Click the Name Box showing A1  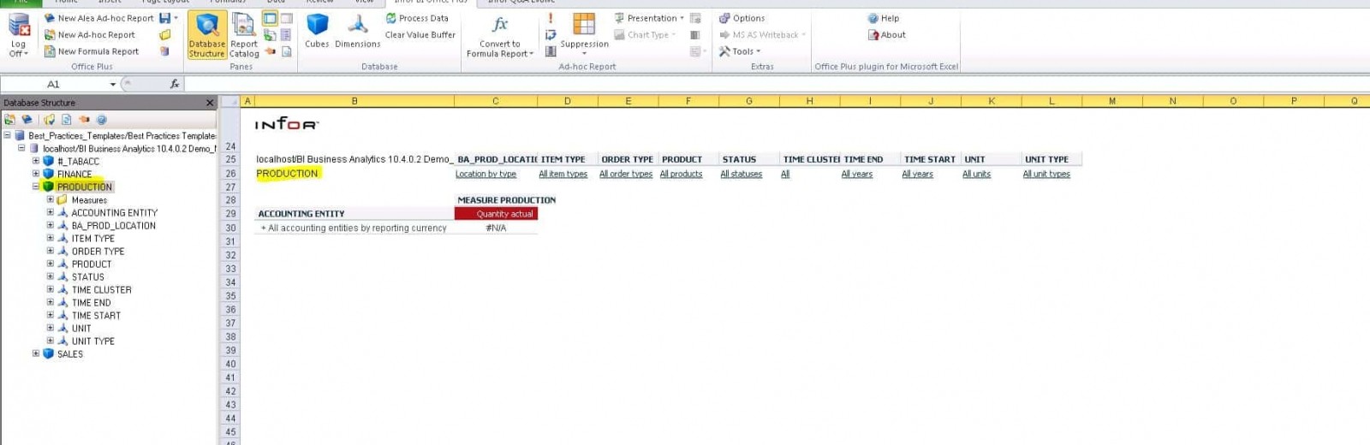[54, 84]
